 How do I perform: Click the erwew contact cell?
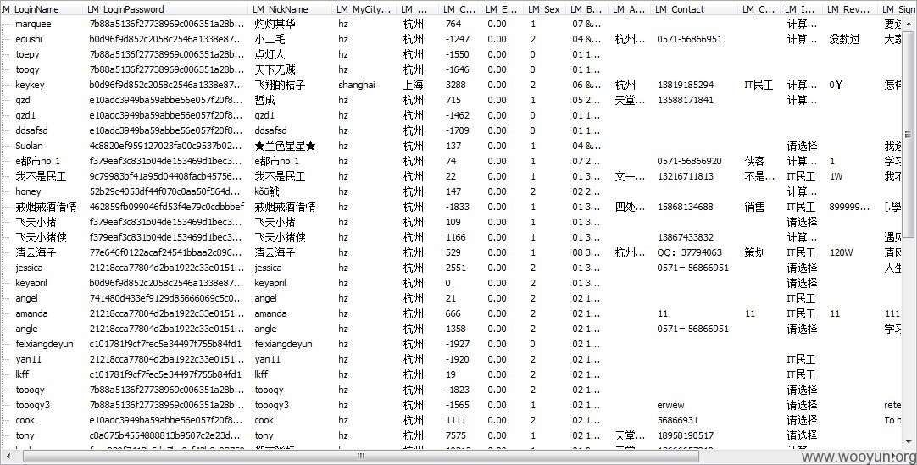coord(670,405)
